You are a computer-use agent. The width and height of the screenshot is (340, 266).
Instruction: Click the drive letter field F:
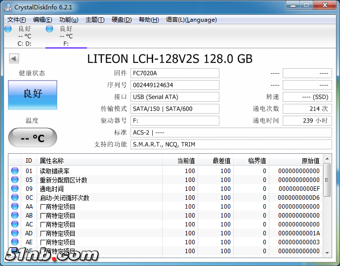(175, 121)
